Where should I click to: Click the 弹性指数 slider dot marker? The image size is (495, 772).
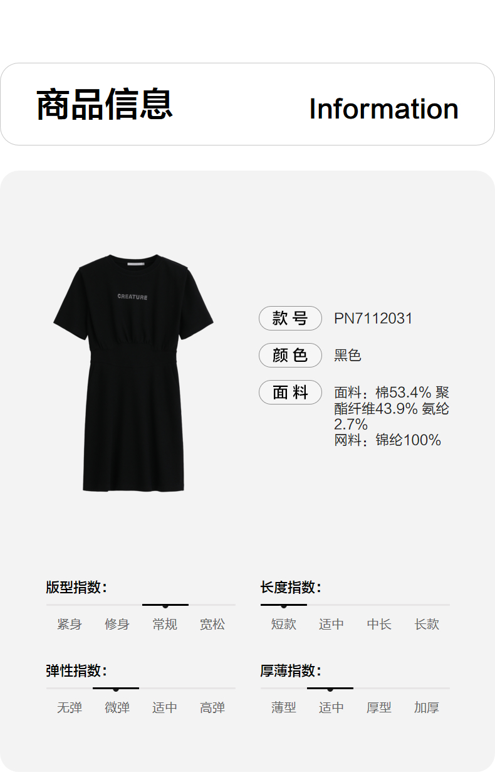[116, 689]
